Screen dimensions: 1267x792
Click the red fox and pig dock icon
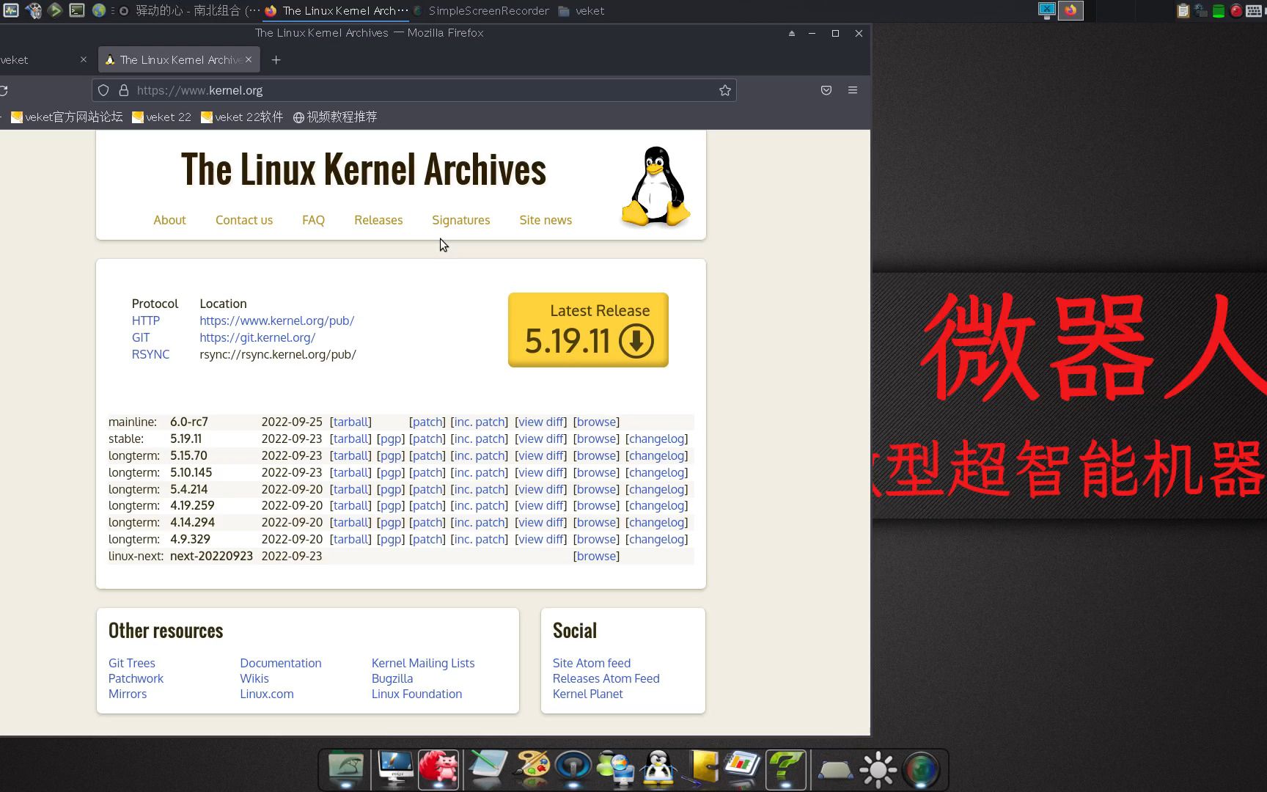[438, 769]
